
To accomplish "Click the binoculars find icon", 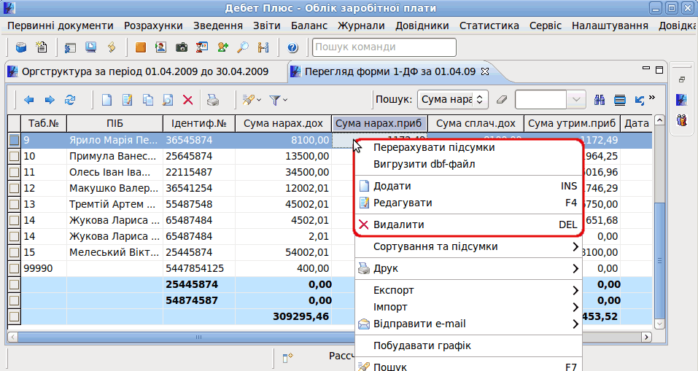I will click(600, 100).
